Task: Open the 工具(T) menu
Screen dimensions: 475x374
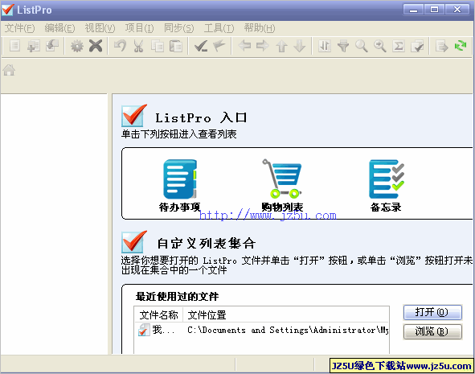Action: tap(219, 28)
